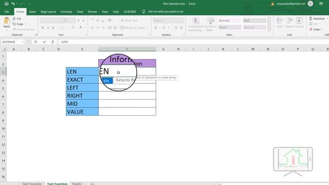Image resolution: width=329 pixels, height=185 pixels.
Task: Open the Text Operator sheet tab
Action: click(x=32, y=183)
